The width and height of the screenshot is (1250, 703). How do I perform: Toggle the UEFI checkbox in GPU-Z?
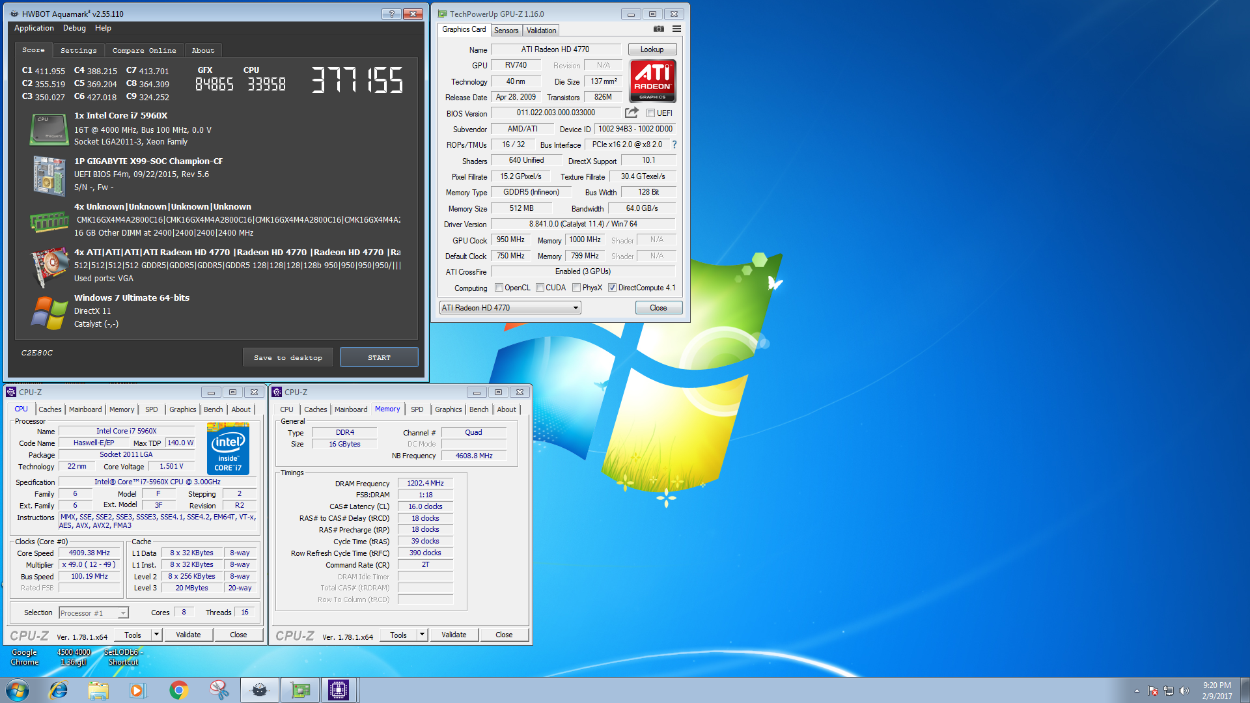(650, 113)
